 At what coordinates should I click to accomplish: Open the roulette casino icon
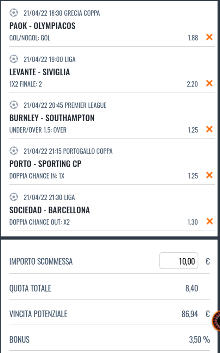point(217,321)
